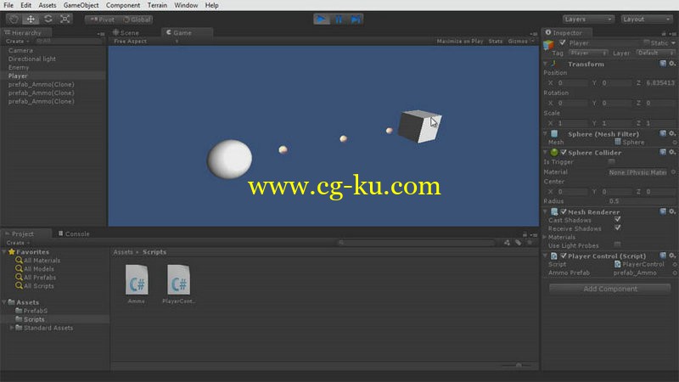Open the Layout dropdown
Viewport: 679px width, 382px height.
pos(647,19)
